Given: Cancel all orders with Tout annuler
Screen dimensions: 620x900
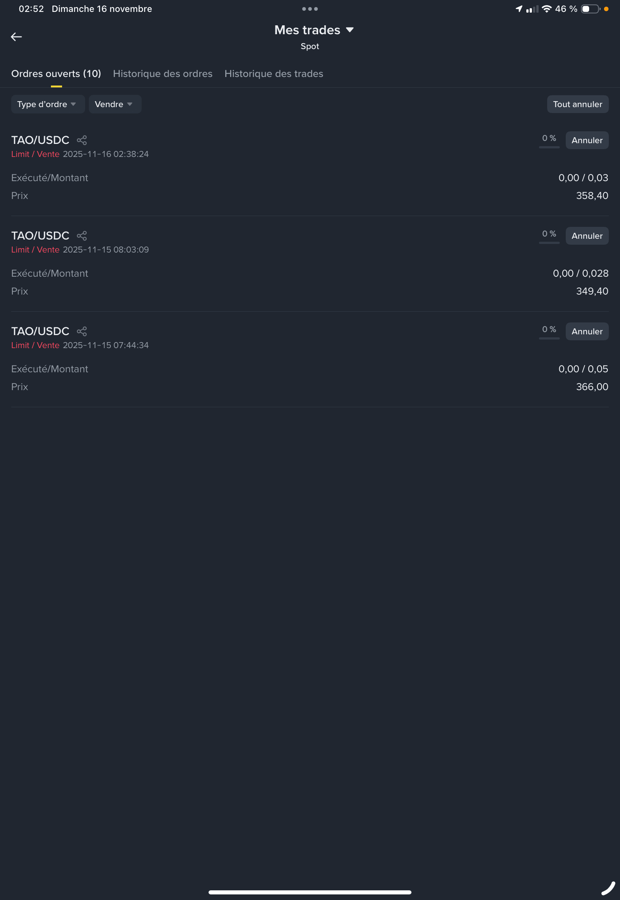Looking at the screenshot, I should pos(578,104).
